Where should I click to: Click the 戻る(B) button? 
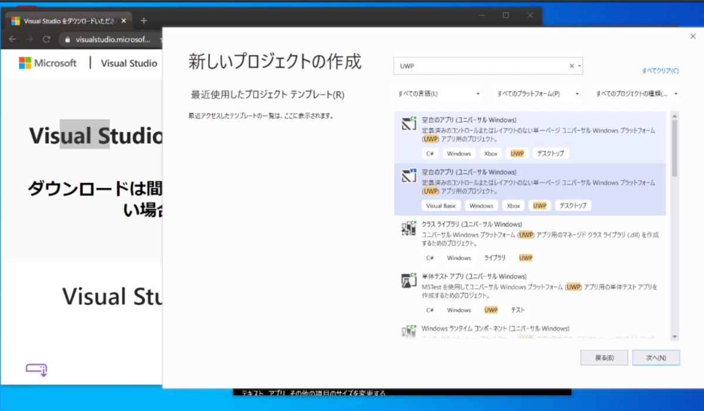tap(604, 358)
